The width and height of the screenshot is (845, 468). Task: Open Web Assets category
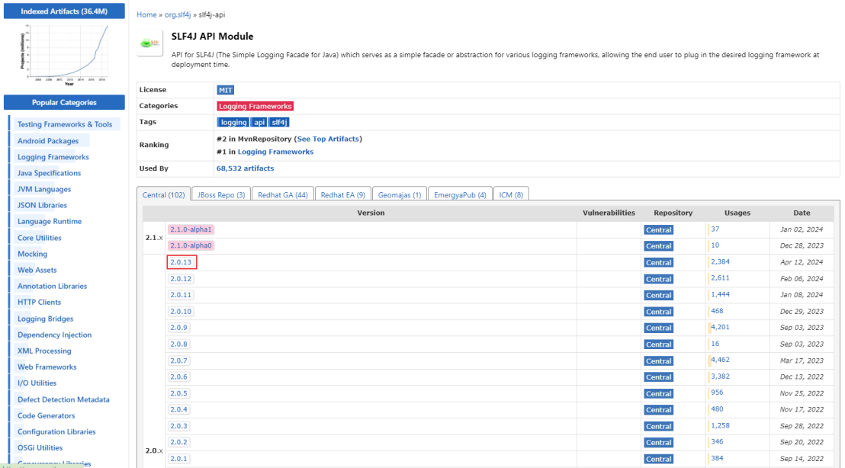pos(37,271)
